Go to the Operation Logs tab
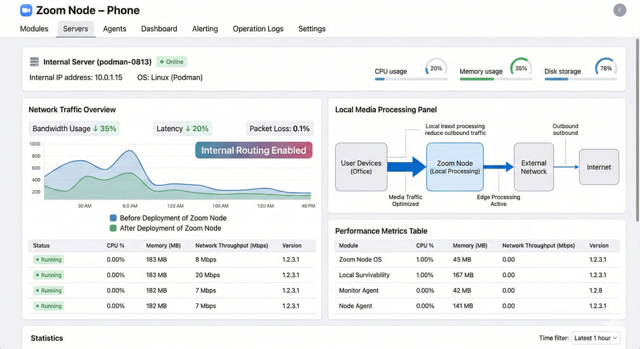640x349 pixels. tap(258, 29)
